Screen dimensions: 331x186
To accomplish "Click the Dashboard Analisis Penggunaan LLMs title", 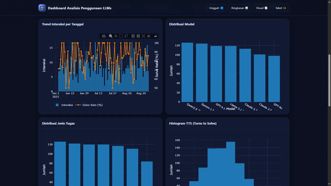I will click(x=80, y=8).
